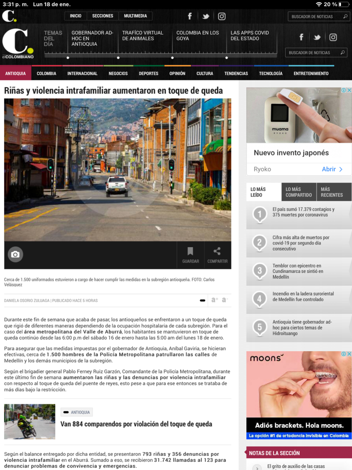The height and width of the screenshot is (470, 352).
Task: Go to the COLOMBIA section
Action: pyautogui.click(x=46, y=73)
